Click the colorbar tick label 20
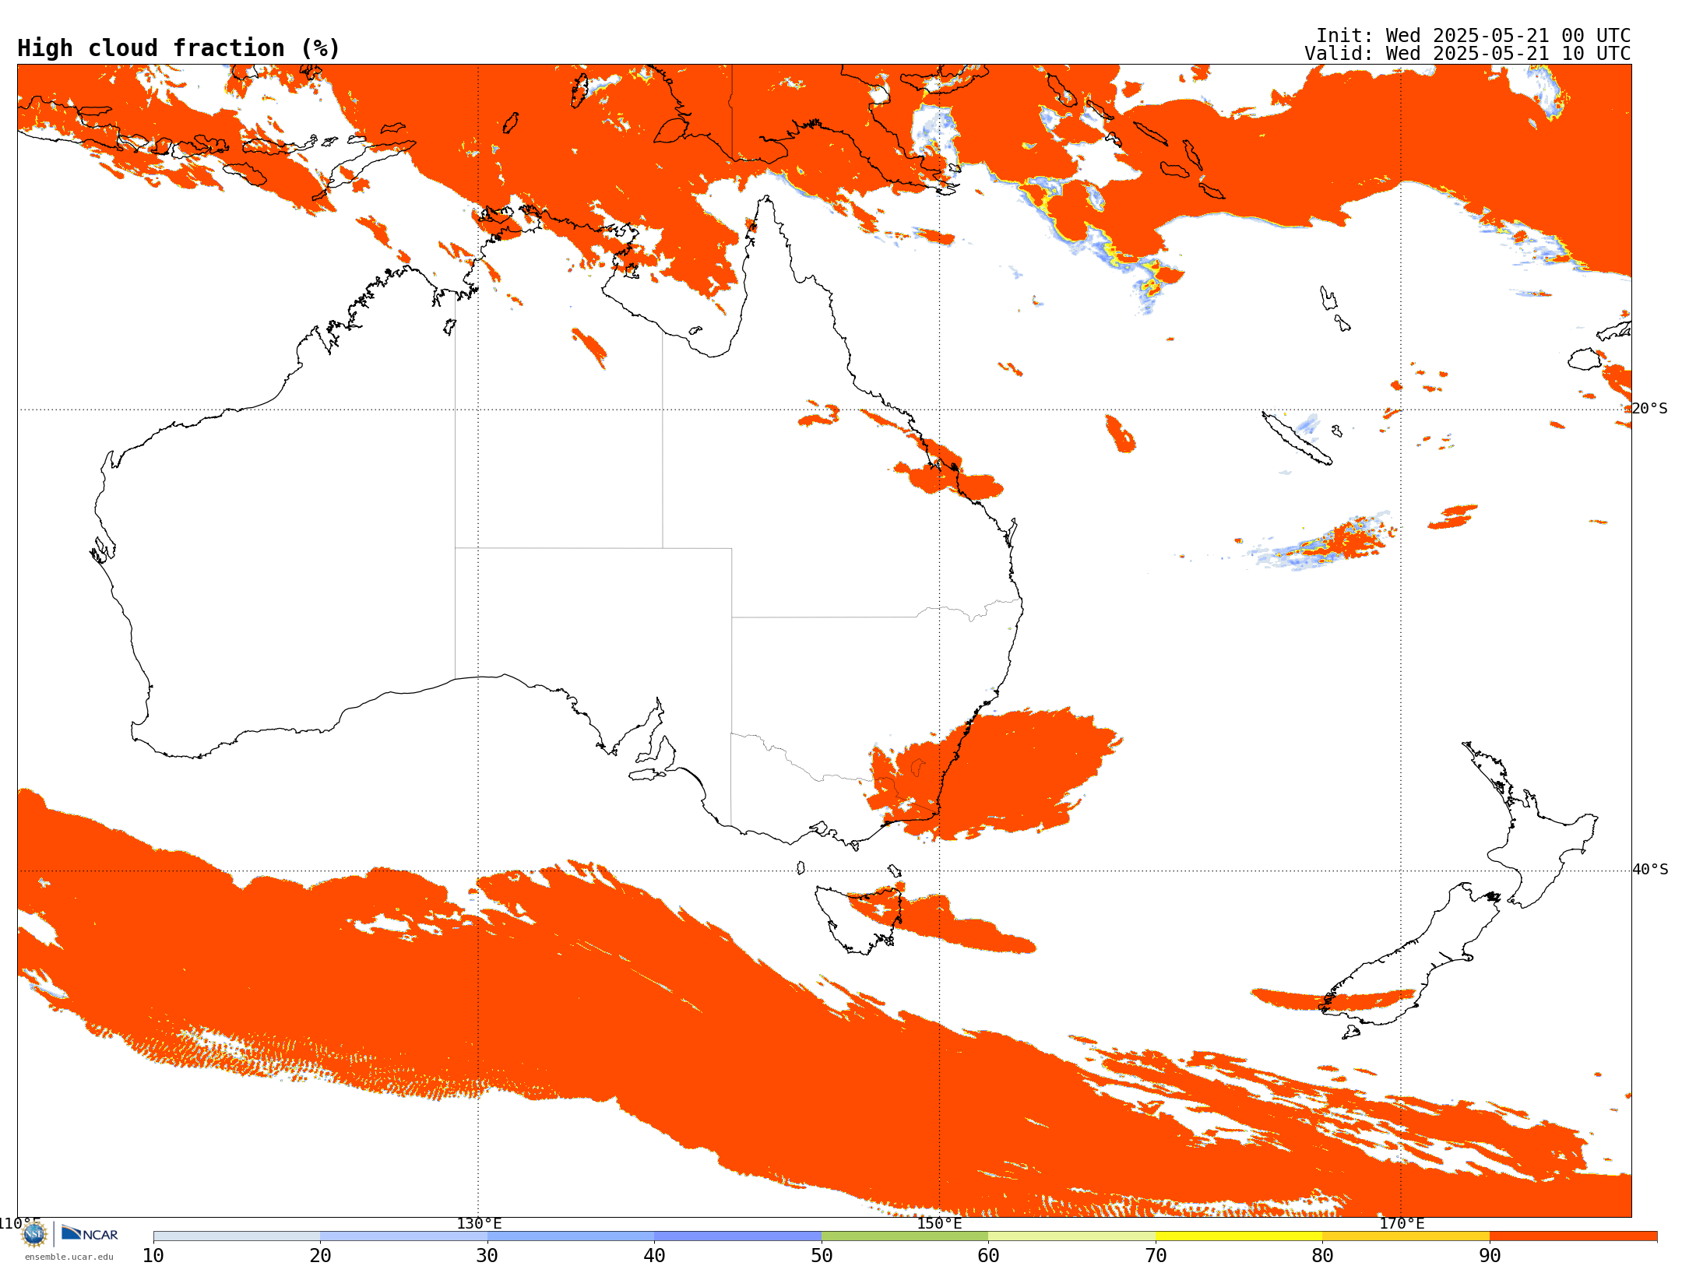The width and height of the screenshot is (1682, 1266). [x=320, y=1256]
